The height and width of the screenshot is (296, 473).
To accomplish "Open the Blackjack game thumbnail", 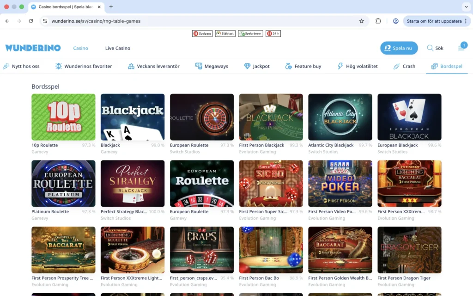I will (133, 117).
